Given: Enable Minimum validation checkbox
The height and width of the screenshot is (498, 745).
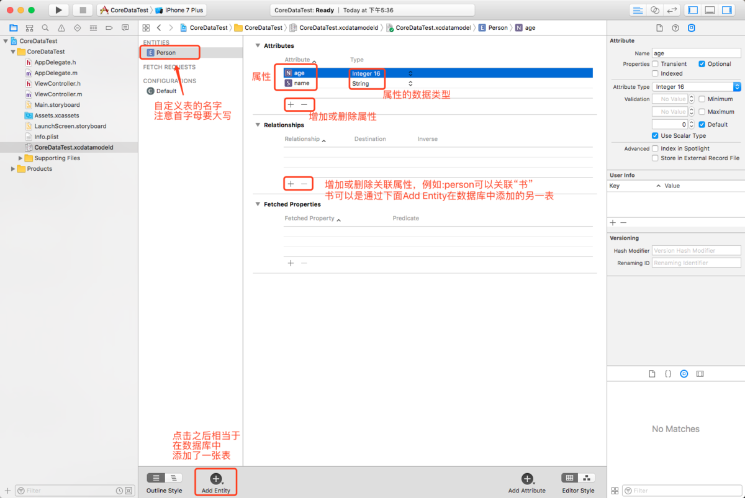Looking at the screenshot, I should (x=702, y=99).
